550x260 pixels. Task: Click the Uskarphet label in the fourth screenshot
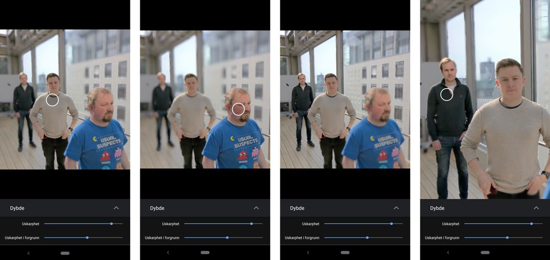point(450,224)
